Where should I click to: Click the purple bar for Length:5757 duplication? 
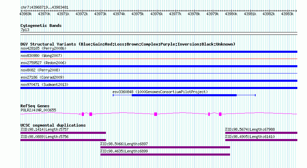click(x=63, y=133)
